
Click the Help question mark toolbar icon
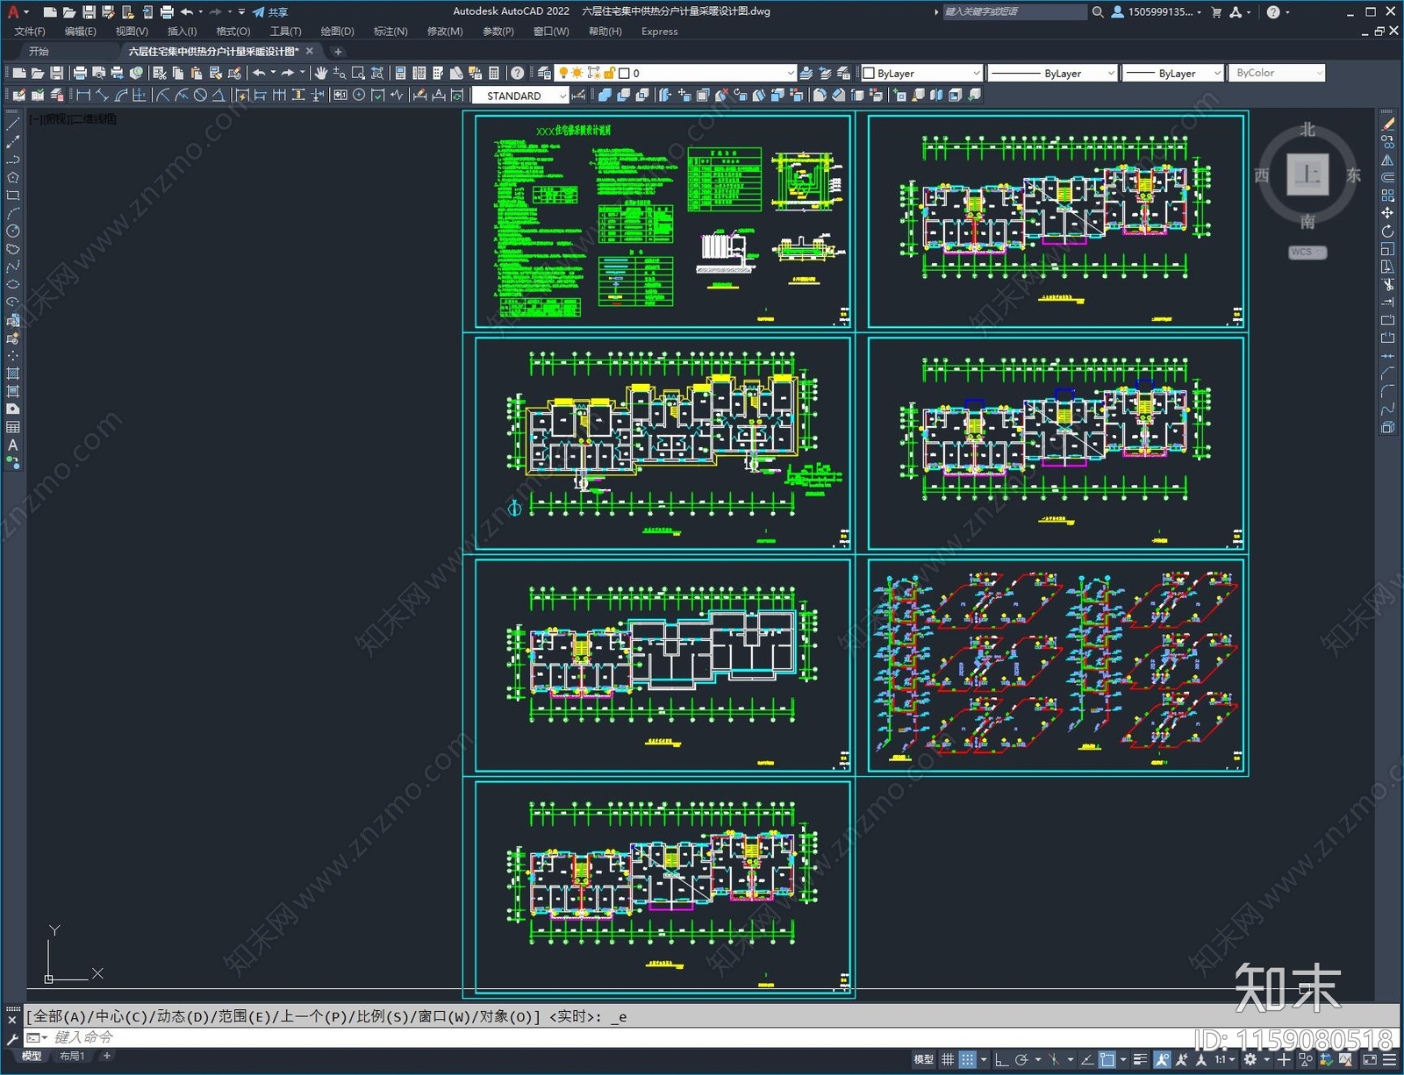coord(518,74)
